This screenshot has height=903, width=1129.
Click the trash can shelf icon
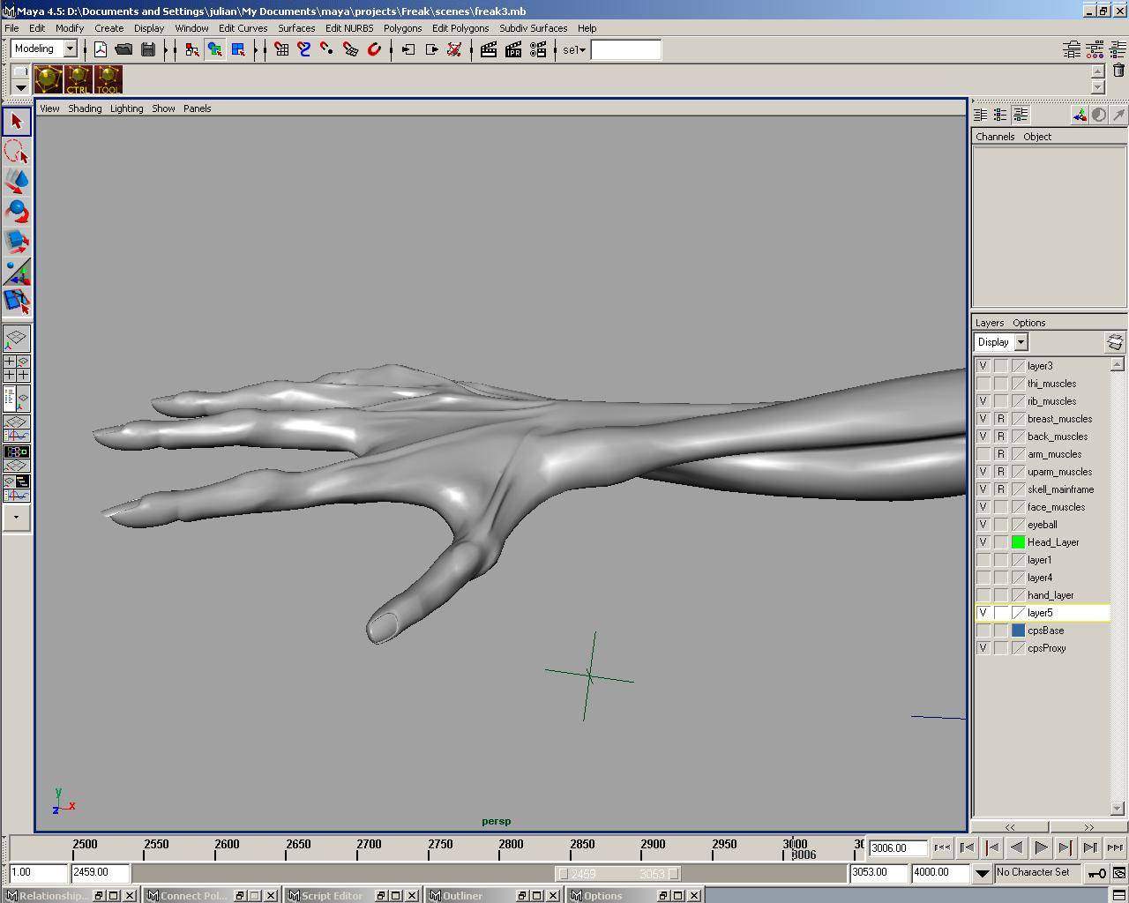click(x=1118, y=71)
